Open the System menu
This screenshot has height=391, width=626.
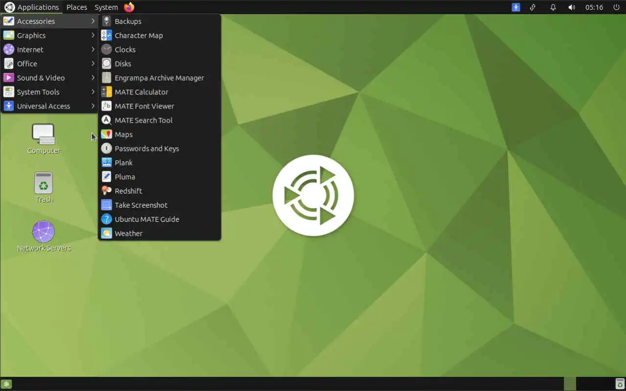[106, 7]
